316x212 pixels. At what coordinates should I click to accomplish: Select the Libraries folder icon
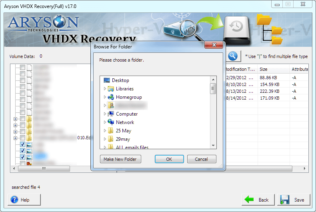click(111, 89)
